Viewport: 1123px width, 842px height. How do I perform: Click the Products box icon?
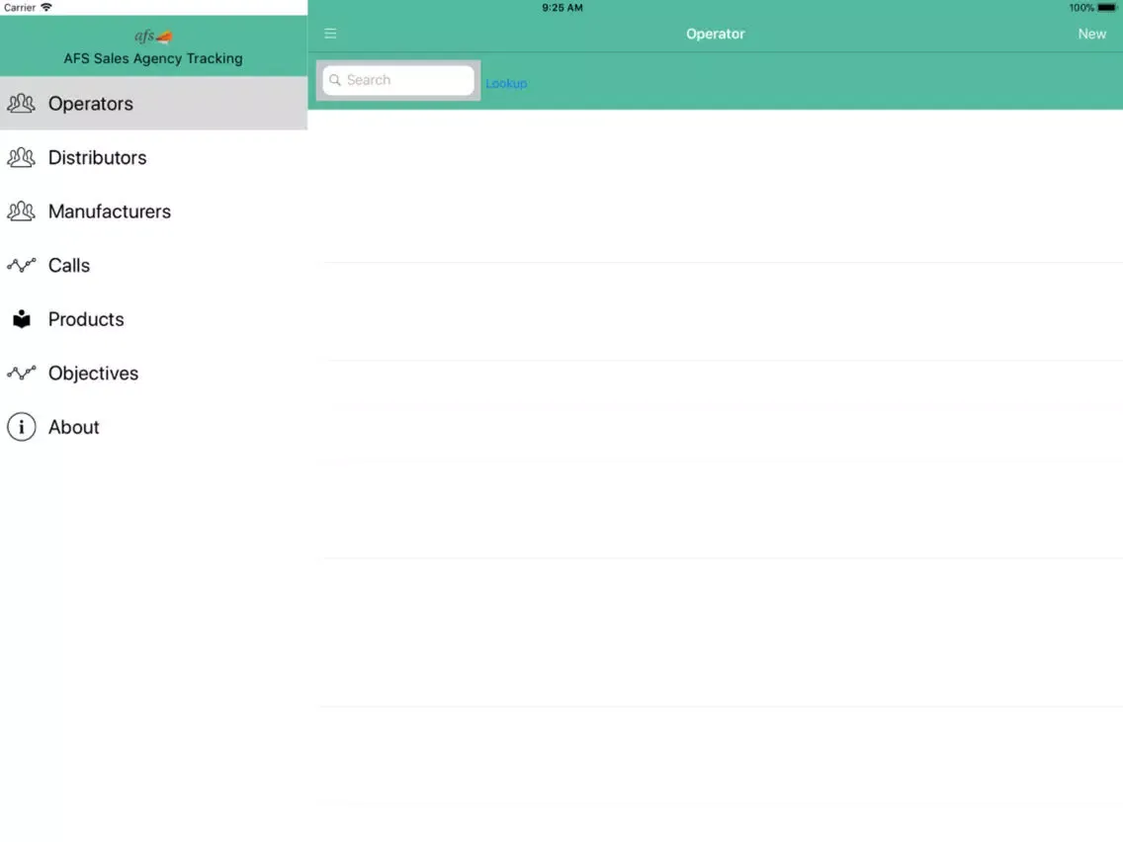pos(22,319)
